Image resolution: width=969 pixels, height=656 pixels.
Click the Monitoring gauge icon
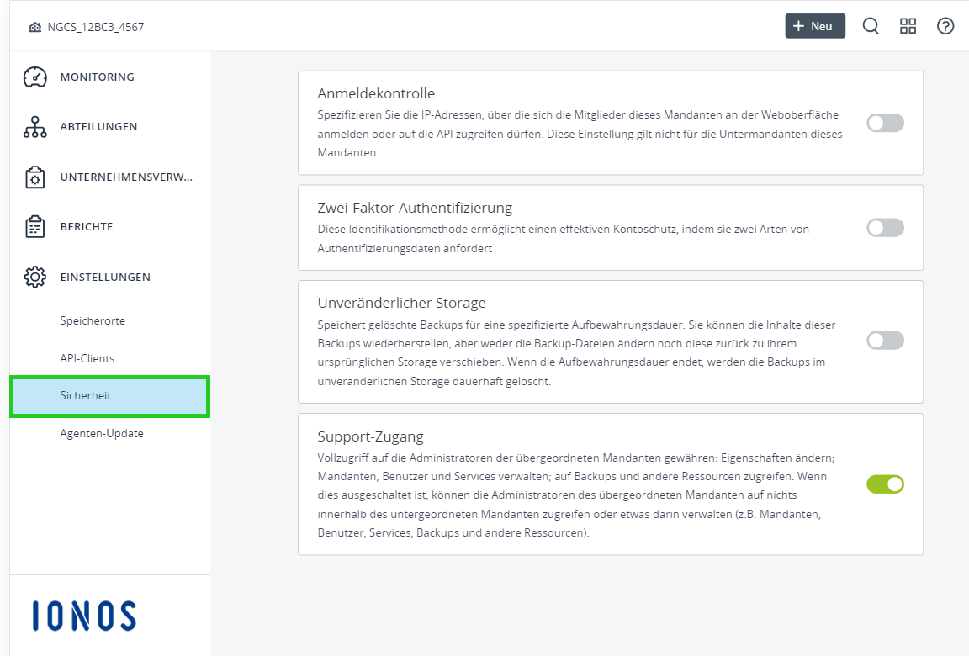tap(35, 77)
